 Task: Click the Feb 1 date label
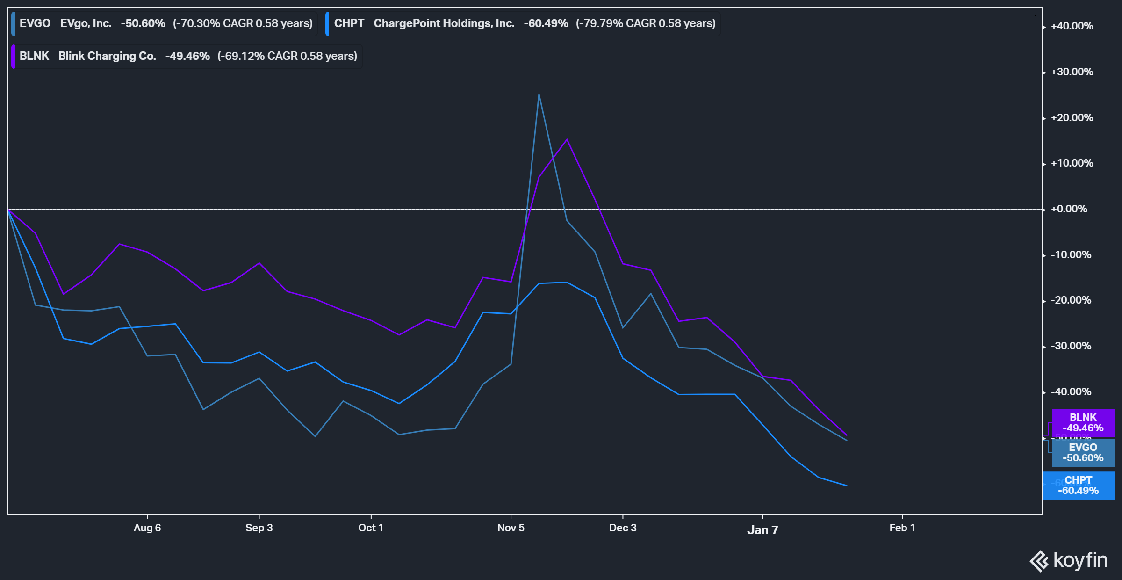click(x=902, y=528)
